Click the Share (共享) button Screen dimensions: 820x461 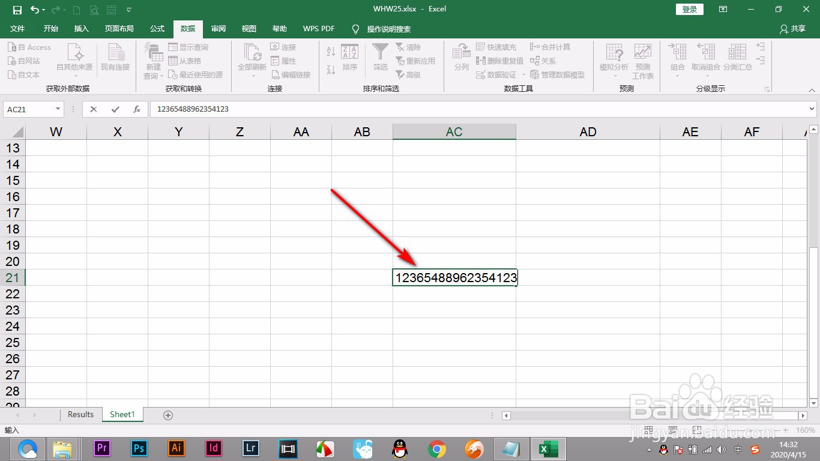coord(792,29)
